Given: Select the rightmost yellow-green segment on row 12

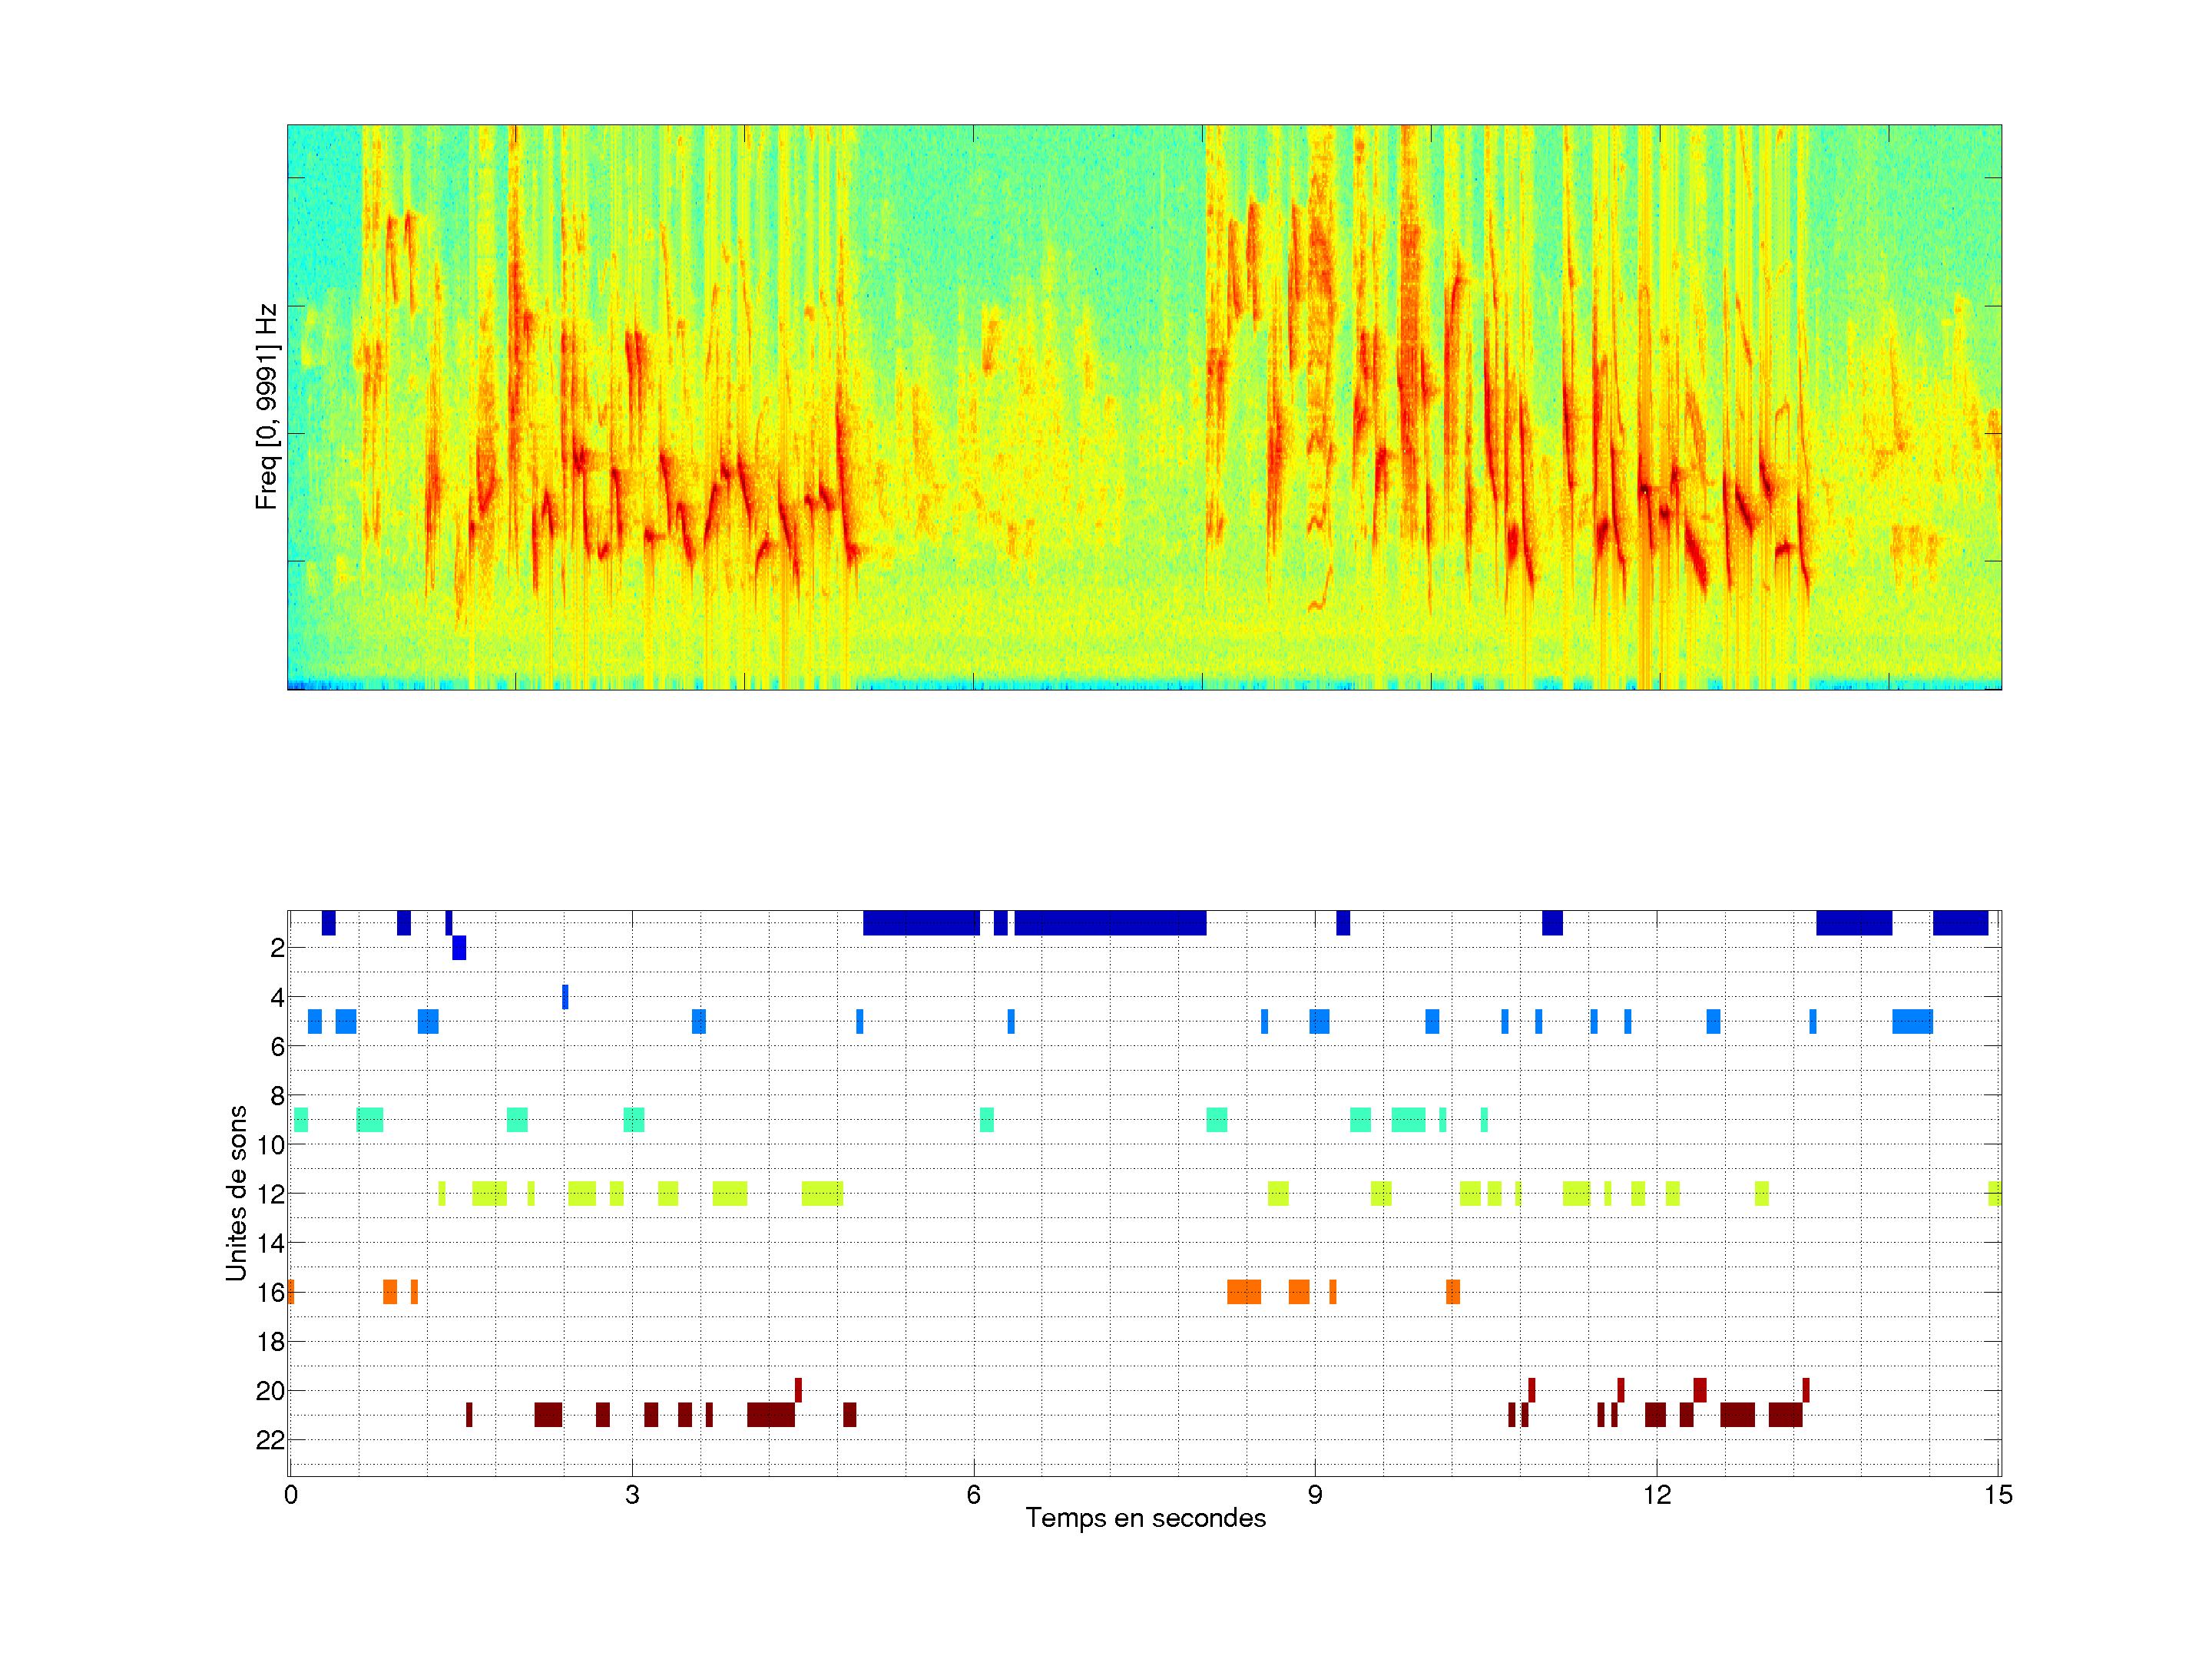Looking at the screenshot, I should point(1994,1193).
